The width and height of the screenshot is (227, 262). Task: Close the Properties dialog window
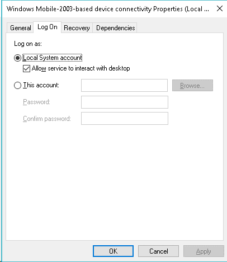pyautogui.click(x=220, y=8)
